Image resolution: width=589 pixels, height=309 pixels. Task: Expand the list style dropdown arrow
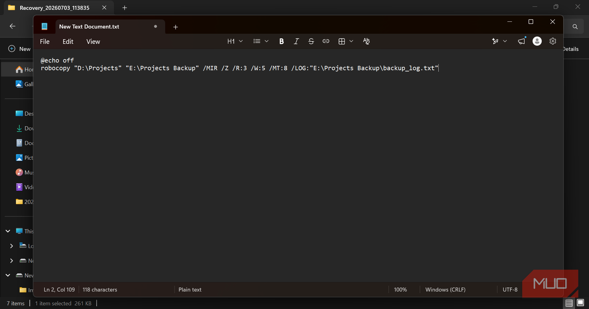(267, 41)
